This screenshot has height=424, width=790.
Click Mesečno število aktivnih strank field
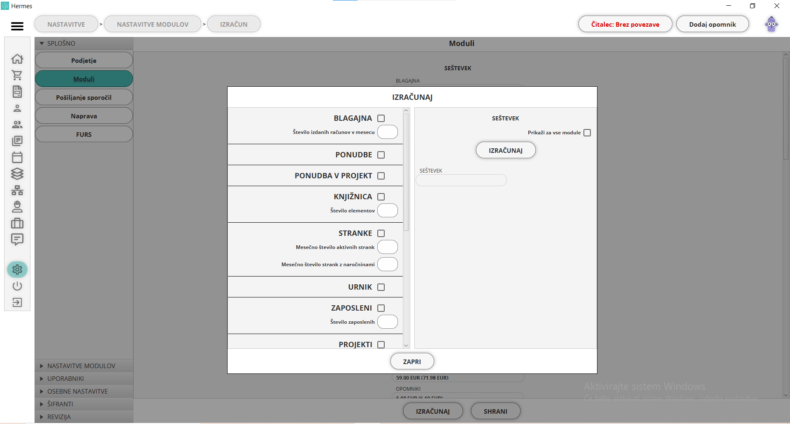pyautogui.click(x=388, y=247)
